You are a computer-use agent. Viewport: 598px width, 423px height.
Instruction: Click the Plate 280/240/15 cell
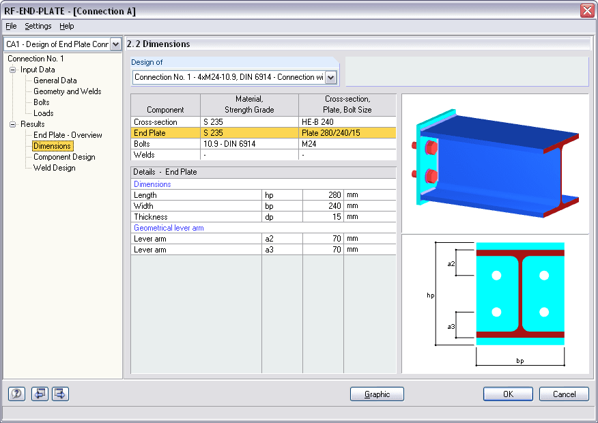[x=347, y=133]
